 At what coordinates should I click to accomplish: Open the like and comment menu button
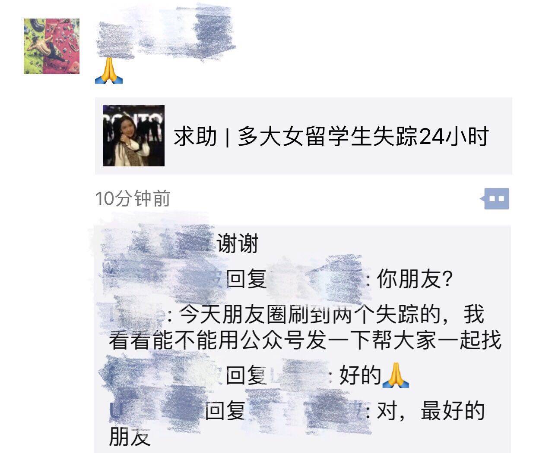click(x=496, y=199)
